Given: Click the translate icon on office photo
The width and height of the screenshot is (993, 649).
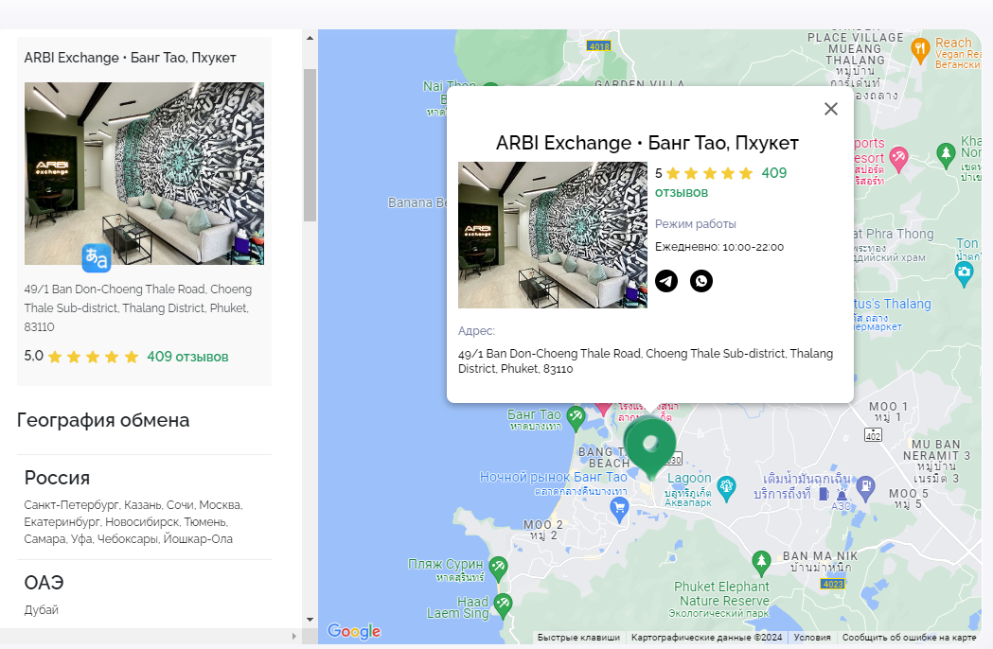Looking at the screenshot, I should pos(97,257).
